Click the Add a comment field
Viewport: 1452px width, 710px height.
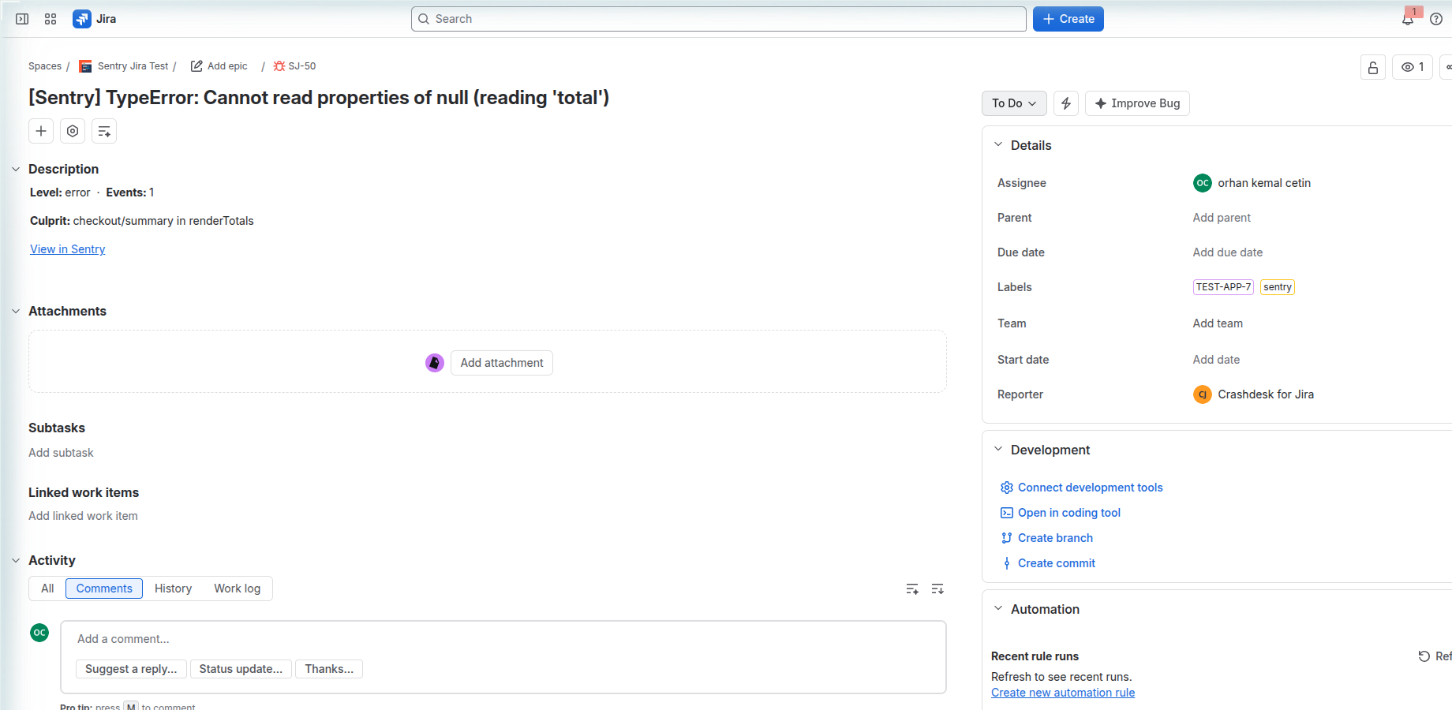pyautogui.click(x=503, y=639)
